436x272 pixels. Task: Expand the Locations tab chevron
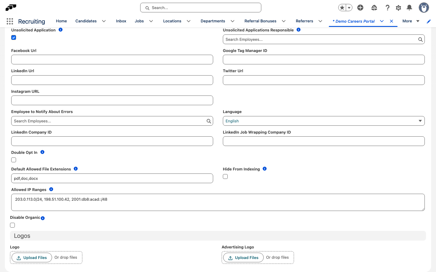[x=189, y=21]
